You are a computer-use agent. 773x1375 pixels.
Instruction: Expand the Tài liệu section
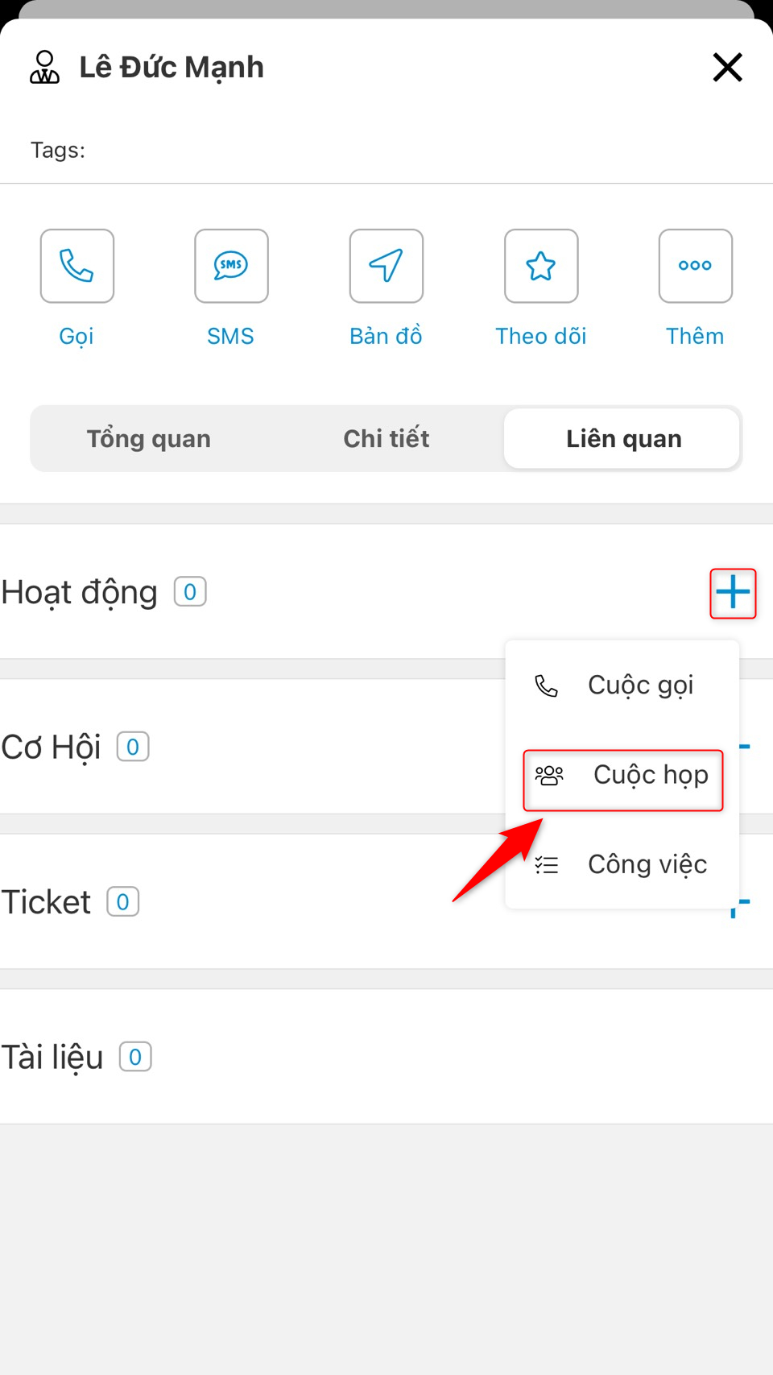[x=52, y=1058]
